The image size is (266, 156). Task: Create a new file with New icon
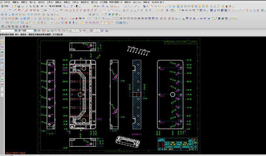click(11, 6)
